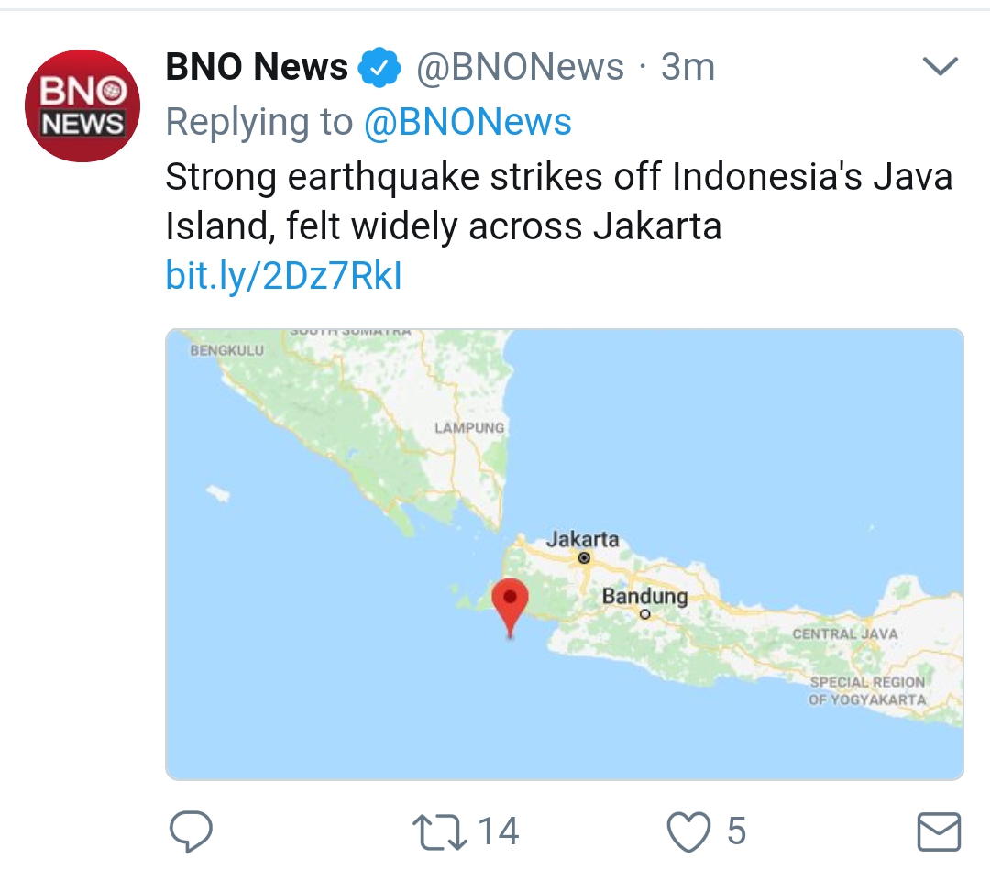This screenshot has width=990, height=892.
Task: Click the retweet count of 14
Action: pos(499,832)
